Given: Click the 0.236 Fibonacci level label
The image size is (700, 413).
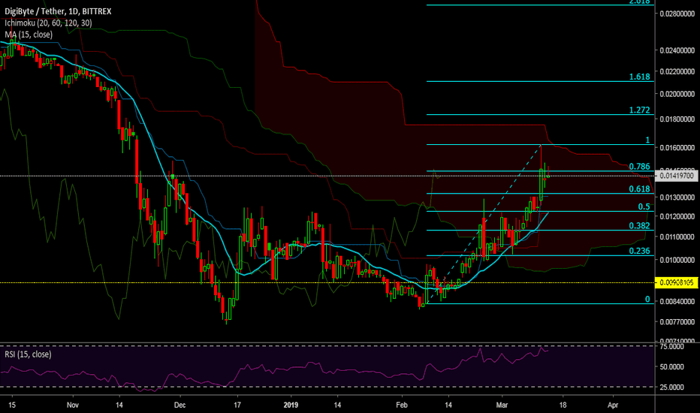Looking at the screenshot, I should click(x=639, y=251).
